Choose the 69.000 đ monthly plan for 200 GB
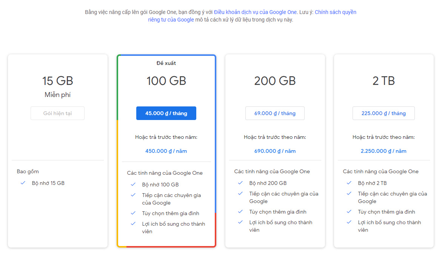Image resolution: width=442 pixels, height=257 pixels. (275, 113)
